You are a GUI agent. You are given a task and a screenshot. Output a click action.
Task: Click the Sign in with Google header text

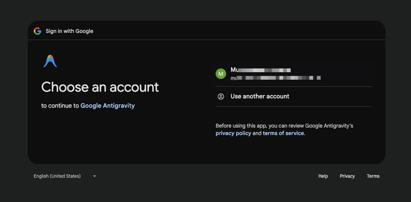coord(69,31)
